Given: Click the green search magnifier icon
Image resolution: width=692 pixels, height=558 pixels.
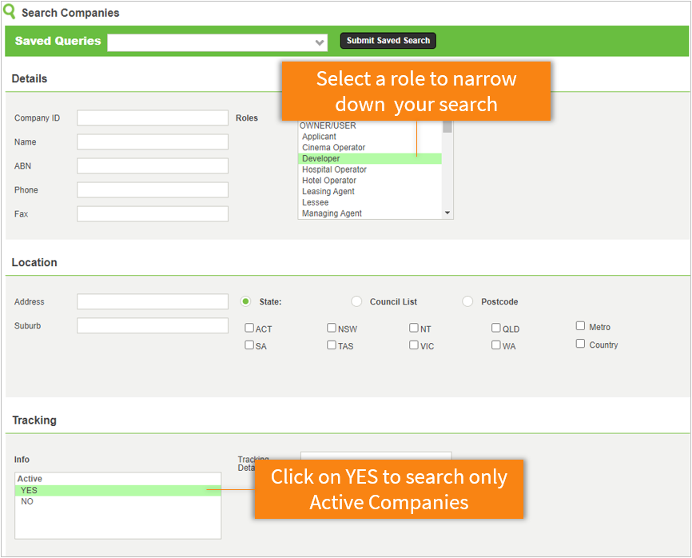Looking at the screenshot, I should [x=9, y=11].
